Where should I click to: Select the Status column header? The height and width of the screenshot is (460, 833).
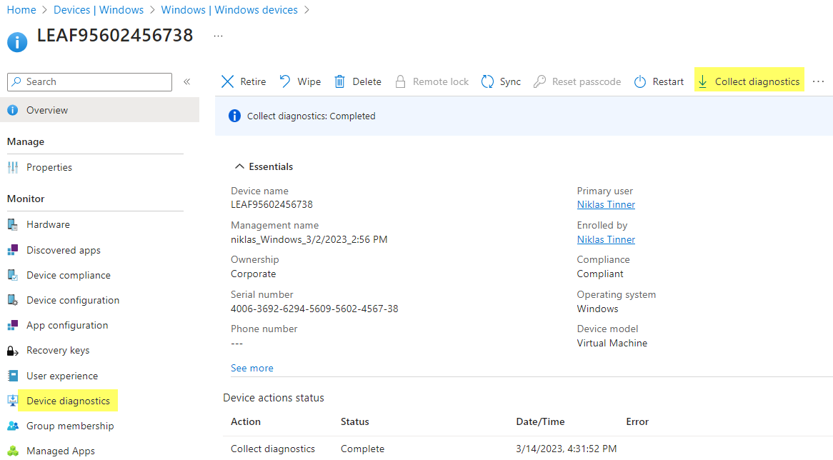coord(355,421)
